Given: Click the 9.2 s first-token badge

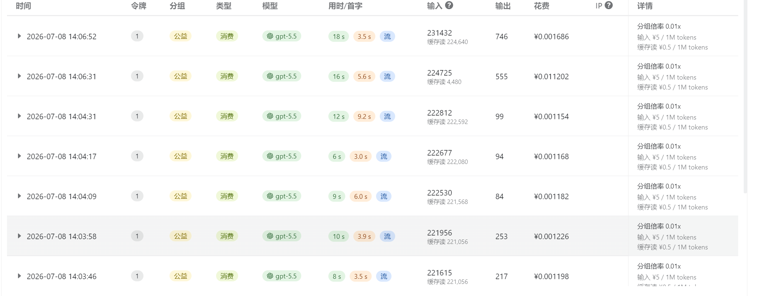Looking at the screenshot, I should tap(364, 116).
